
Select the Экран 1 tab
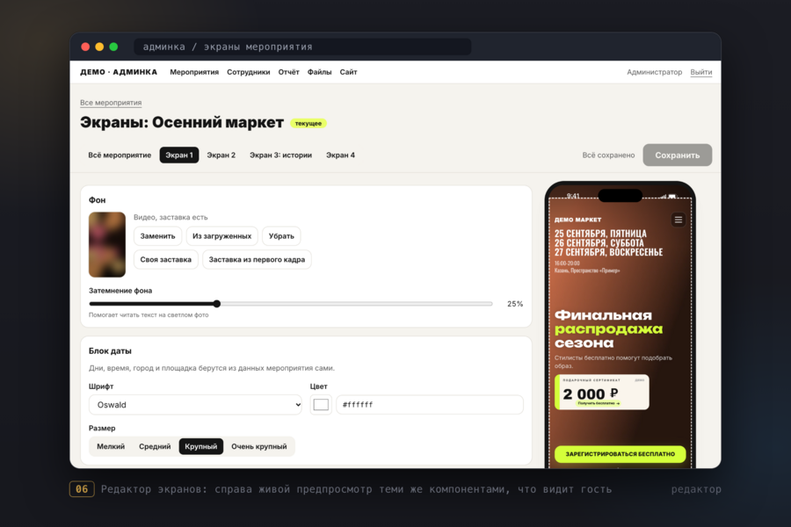point(179,155)
